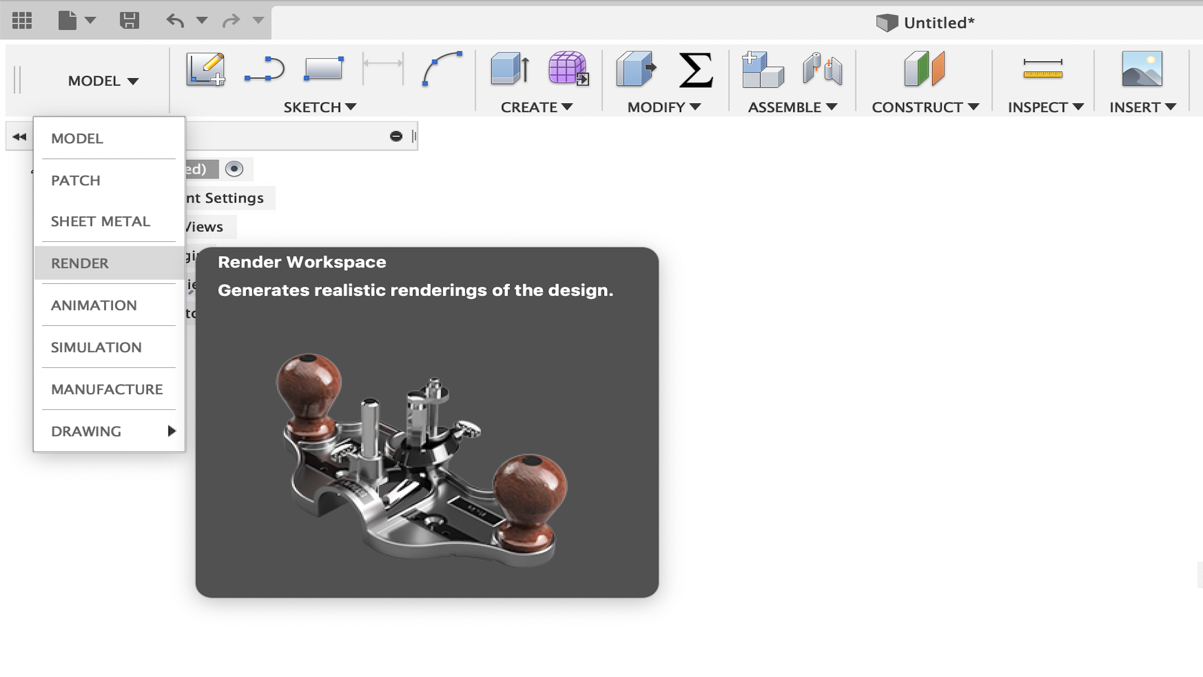Choose SHEET METAL workspace from menu

point(100,221)
